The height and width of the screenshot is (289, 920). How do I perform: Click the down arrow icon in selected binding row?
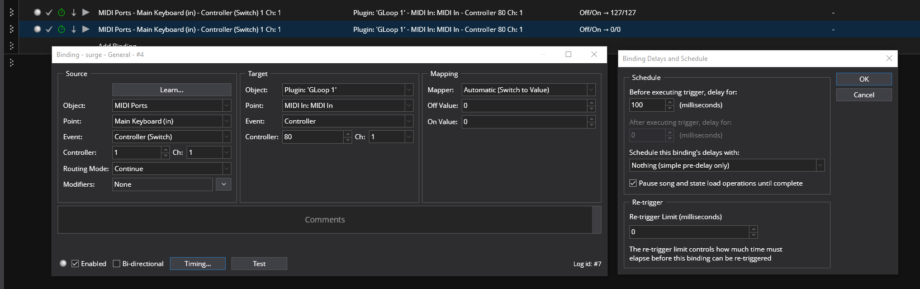click(73, 29)
